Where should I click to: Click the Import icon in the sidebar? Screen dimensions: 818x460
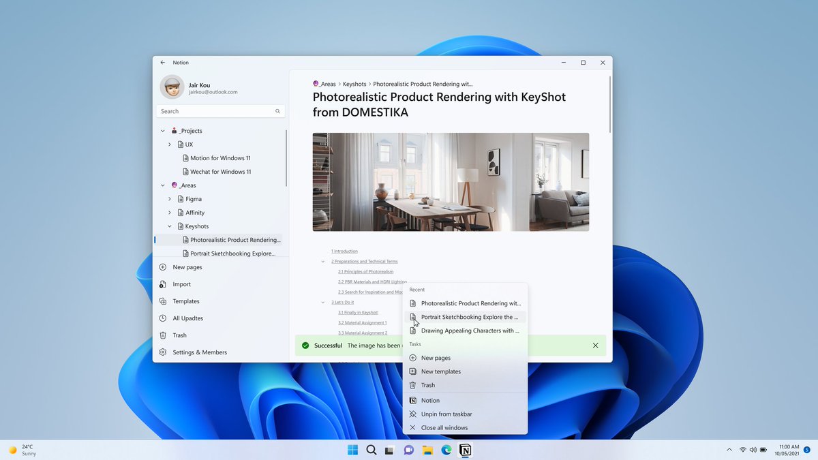[x=163, y=284]
